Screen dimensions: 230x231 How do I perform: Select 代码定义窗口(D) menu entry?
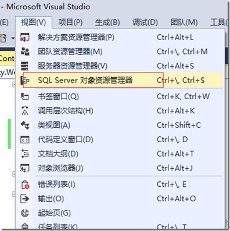(120, 139)
